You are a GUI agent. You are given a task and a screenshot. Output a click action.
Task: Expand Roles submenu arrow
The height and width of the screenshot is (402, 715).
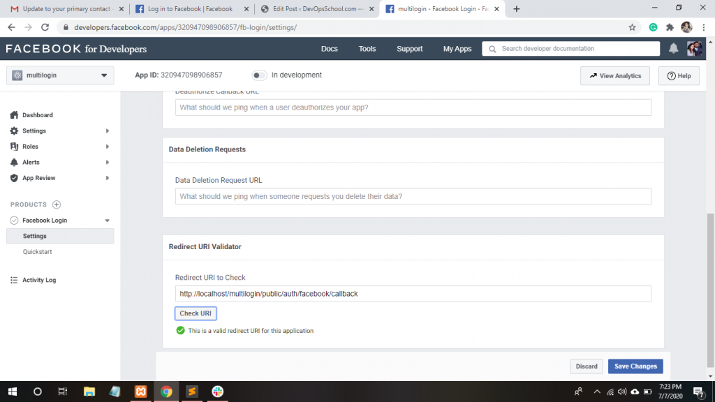click(107, 147)
